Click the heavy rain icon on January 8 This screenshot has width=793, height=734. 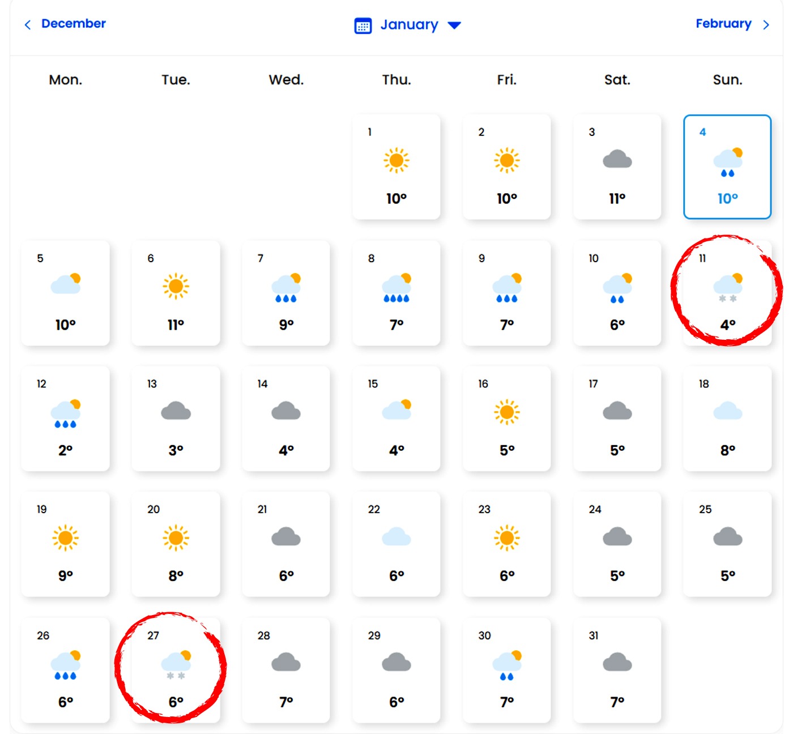pyautogui.click(x=396, y=288)
